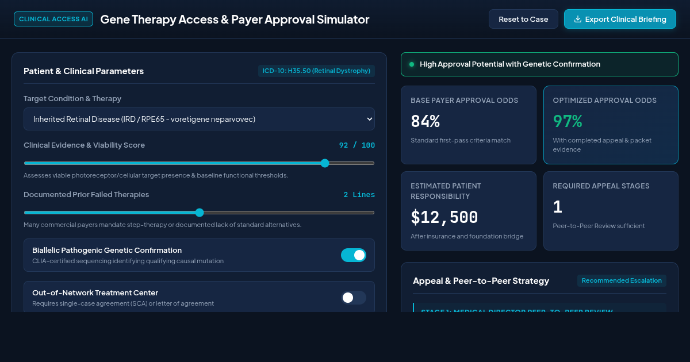
Task: Click 'Peer-to-Peer Review sufficient' text
Action: pyautogui.click(x=599, y=226)
